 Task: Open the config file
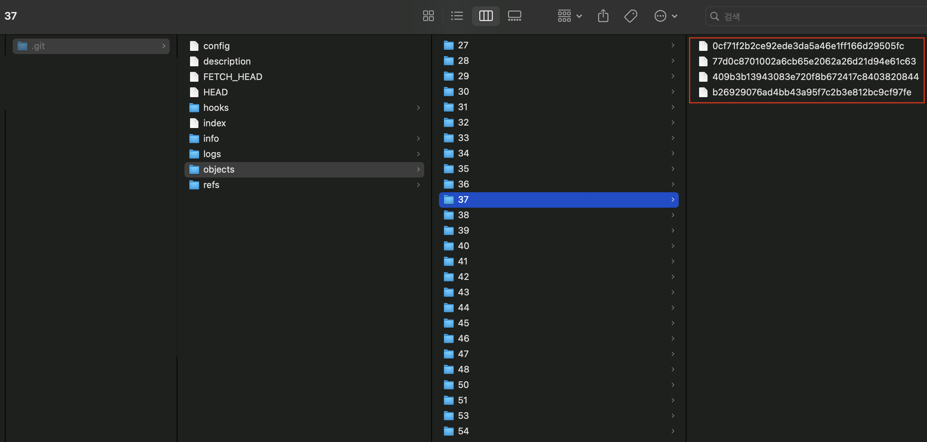pyautogui.click(x=216, y=46)
